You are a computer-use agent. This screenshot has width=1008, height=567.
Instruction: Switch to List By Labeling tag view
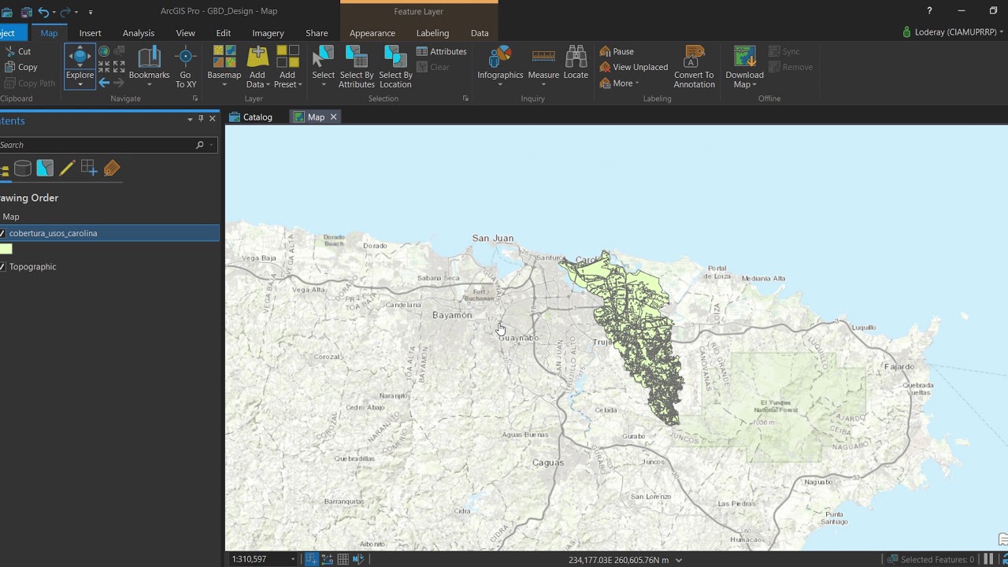111,168
